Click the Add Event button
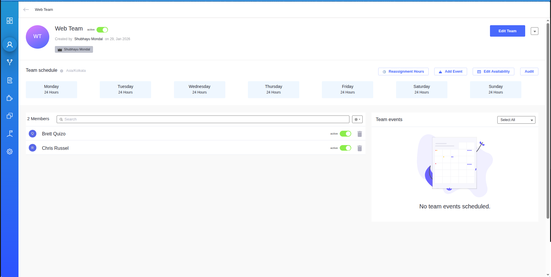551x277 pixels. coord(450,72)
